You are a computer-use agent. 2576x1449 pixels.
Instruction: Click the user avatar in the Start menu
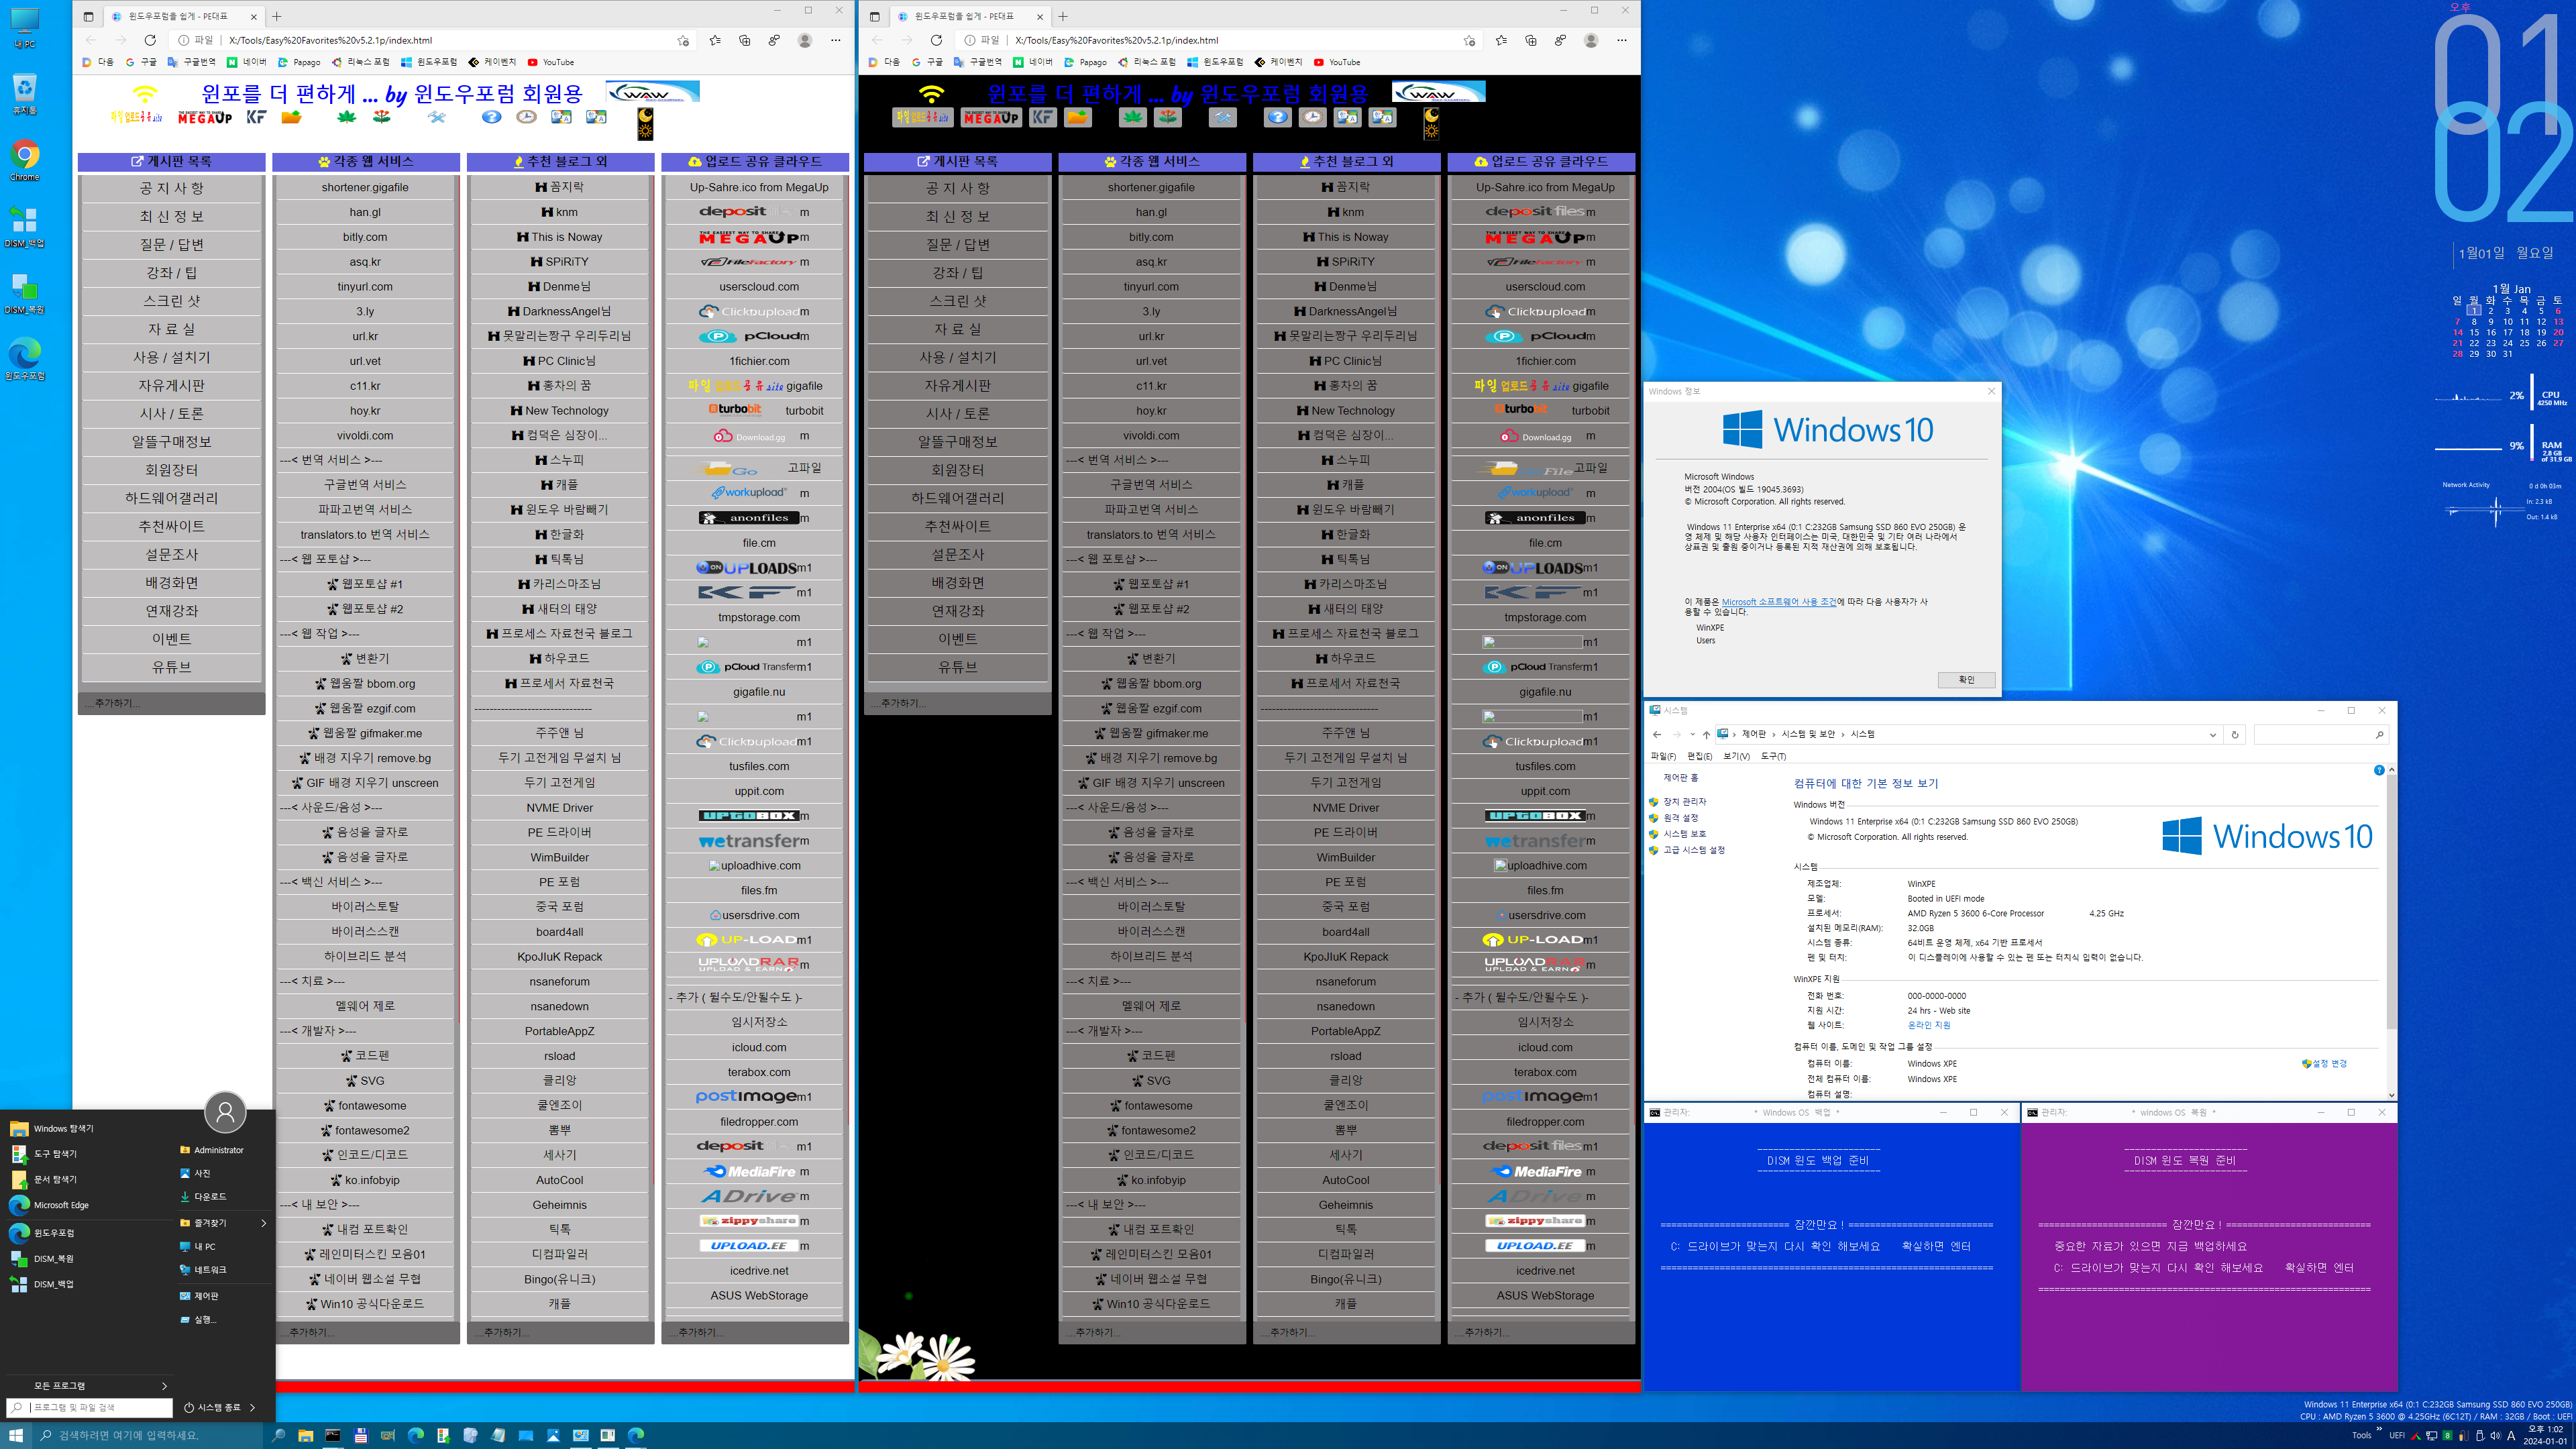pyautogui.click(x=225, y=1112)
